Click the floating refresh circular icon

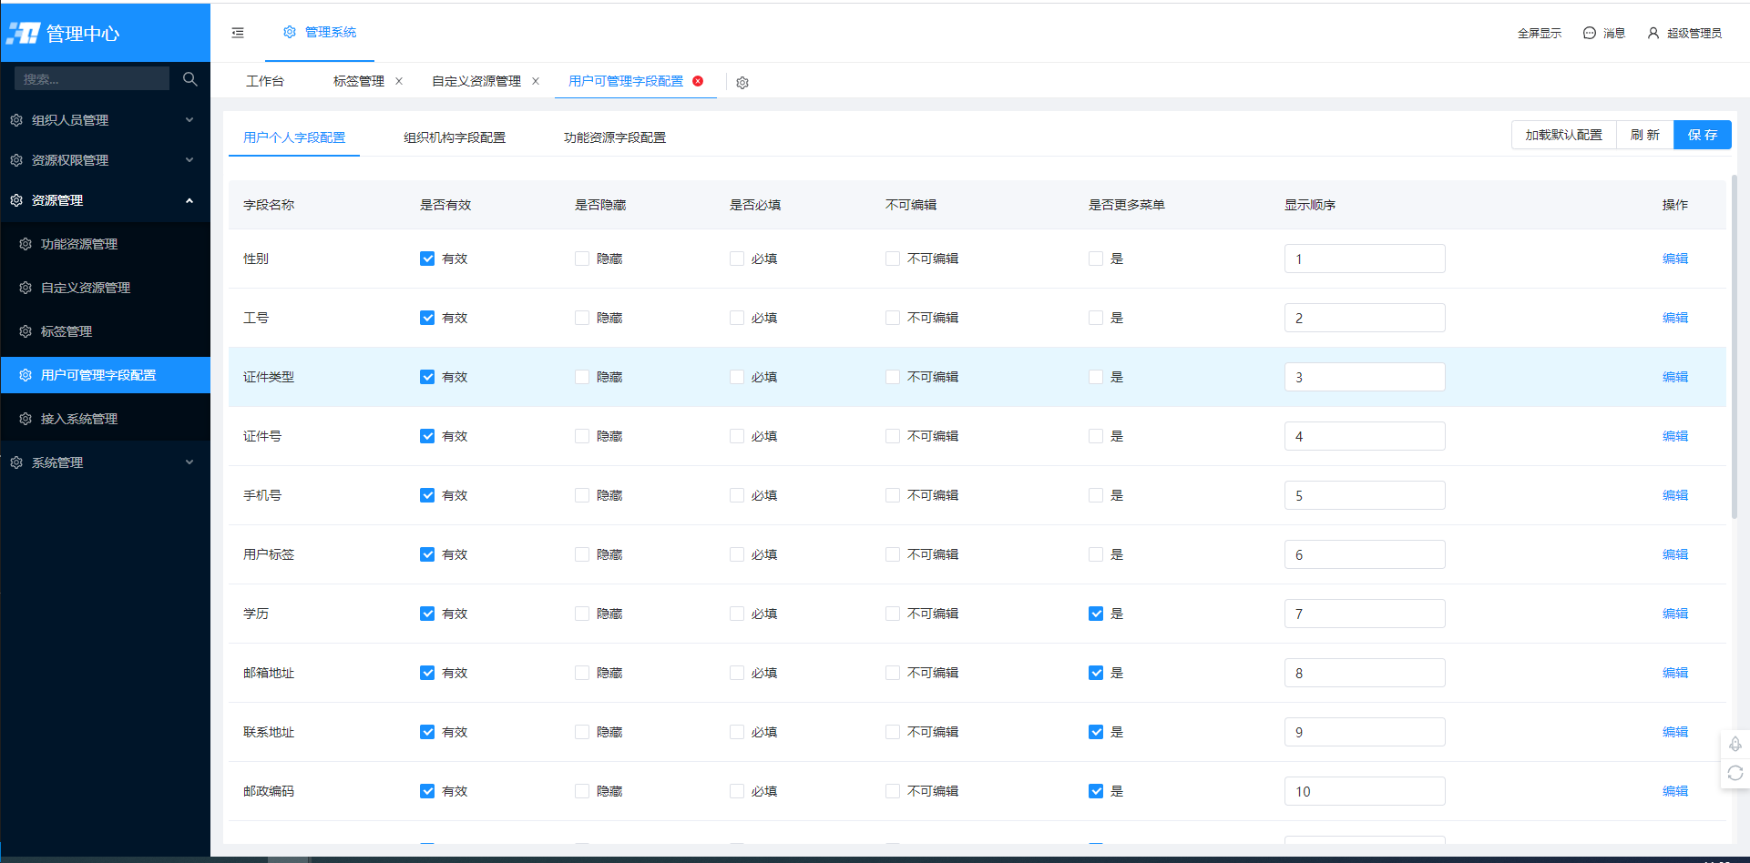pyautogui.click(x=1735, y=773)
